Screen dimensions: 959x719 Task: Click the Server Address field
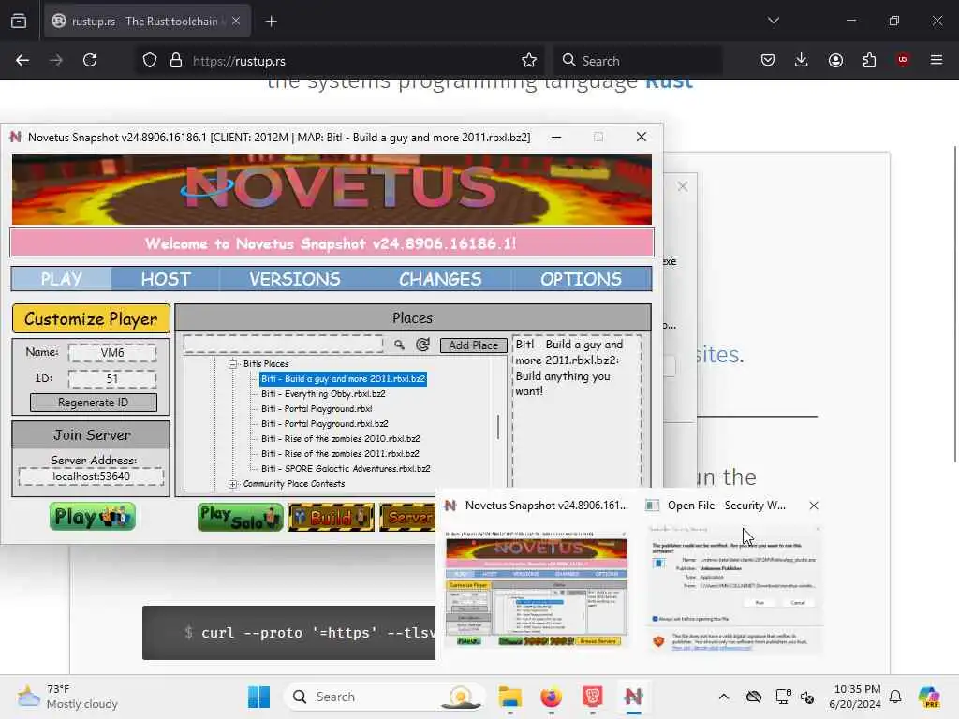(91, 477)
